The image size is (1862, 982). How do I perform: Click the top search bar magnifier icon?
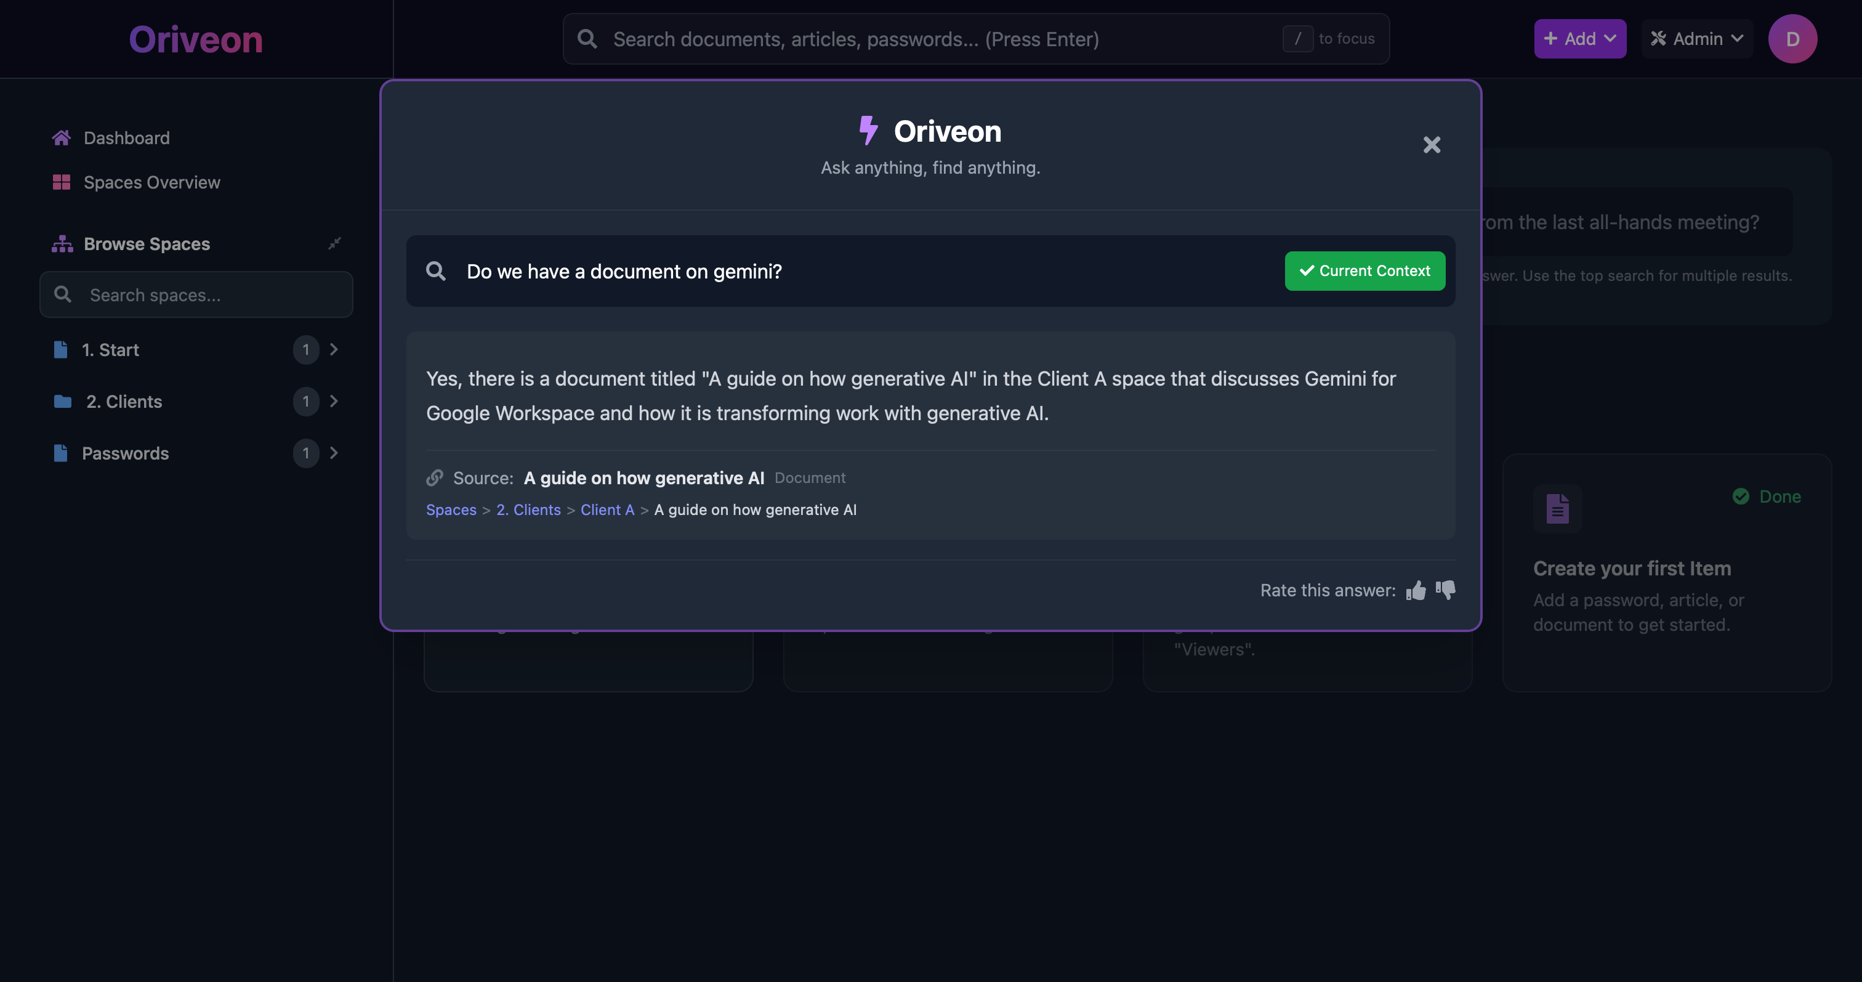click(x=587, y=39)
